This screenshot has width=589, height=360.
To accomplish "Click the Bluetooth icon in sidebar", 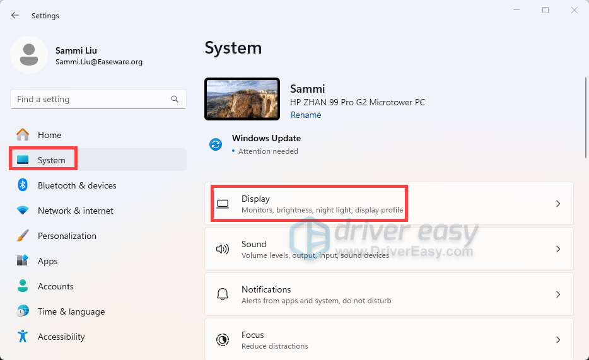I will coord(23,185).
